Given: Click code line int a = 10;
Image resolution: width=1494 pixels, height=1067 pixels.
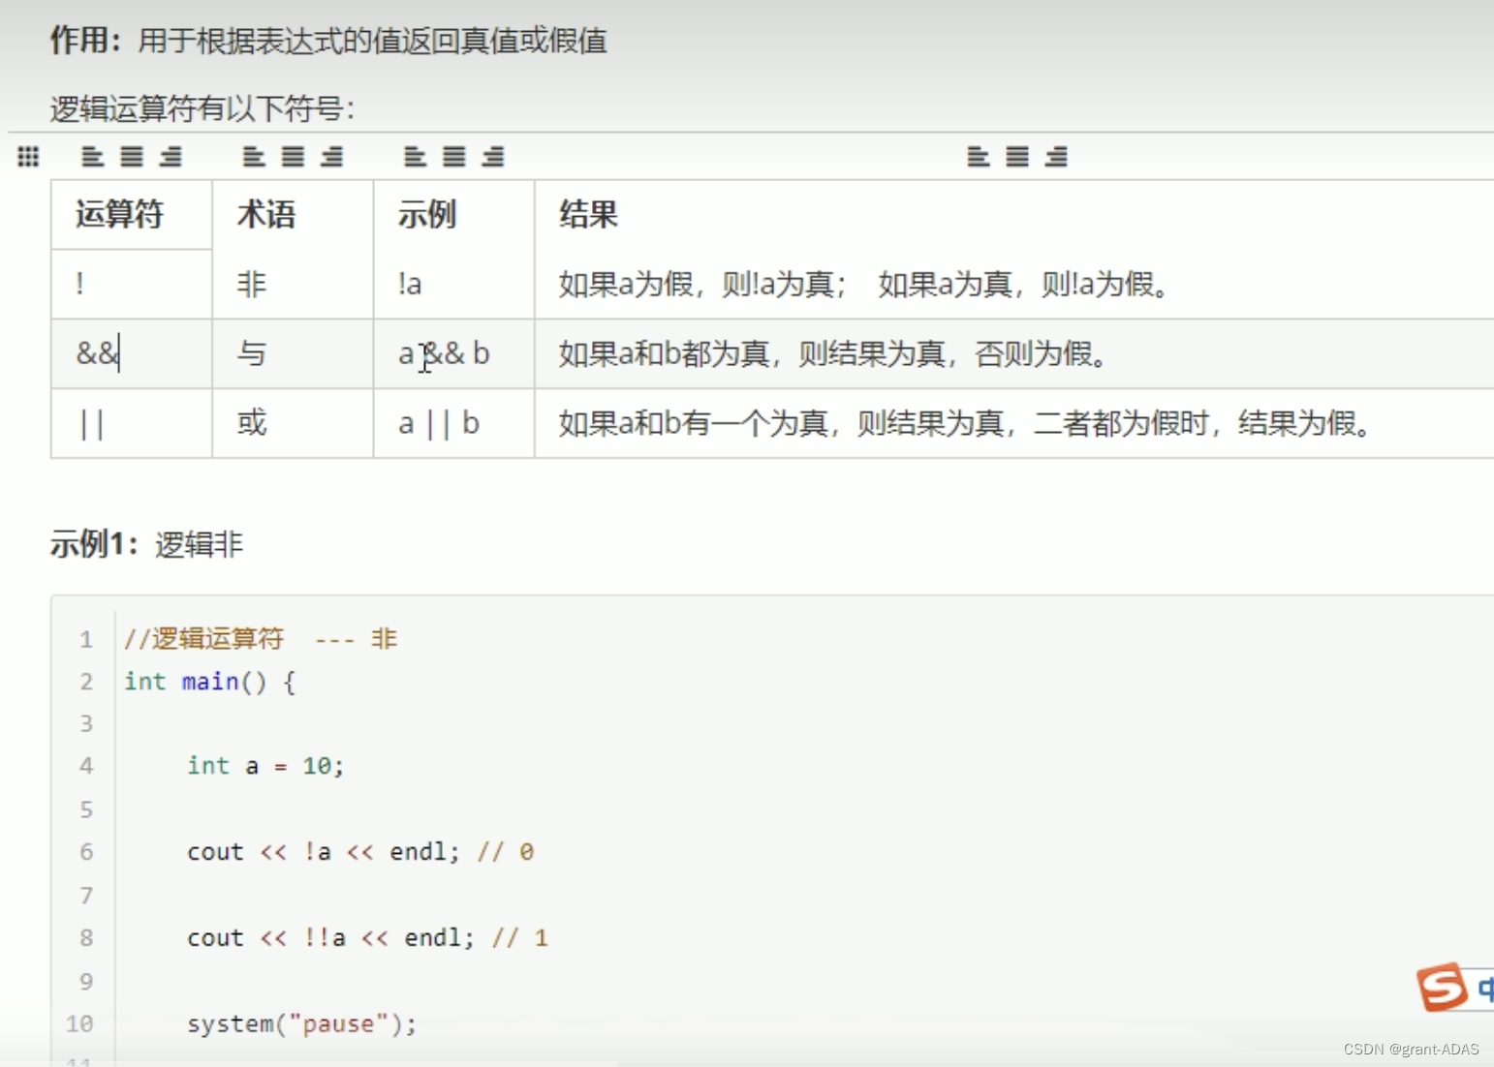Looking at the screenshot, I should [265, 766].
